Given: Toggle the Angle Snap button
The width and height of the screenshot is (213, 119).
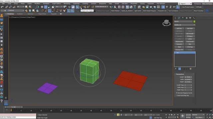Looking at the screenshot, I should click(81, 7).
